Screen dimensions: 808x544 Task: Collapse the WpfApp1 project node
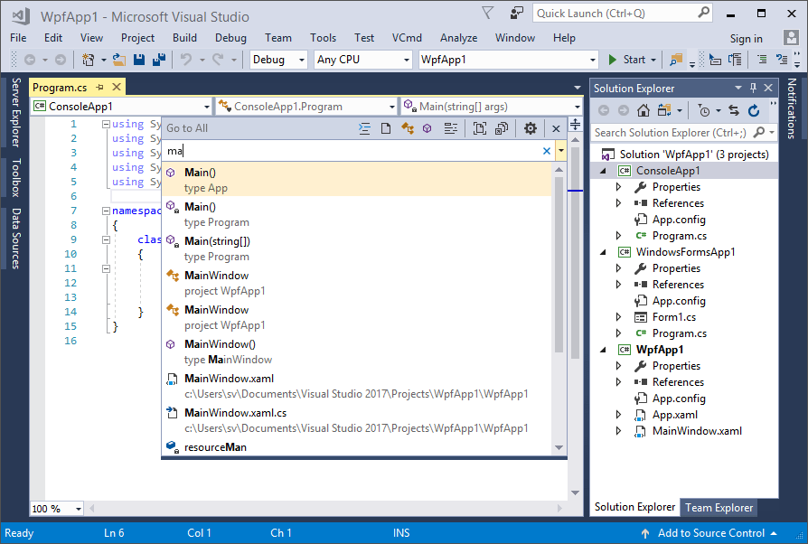click(x=604, y=350)
